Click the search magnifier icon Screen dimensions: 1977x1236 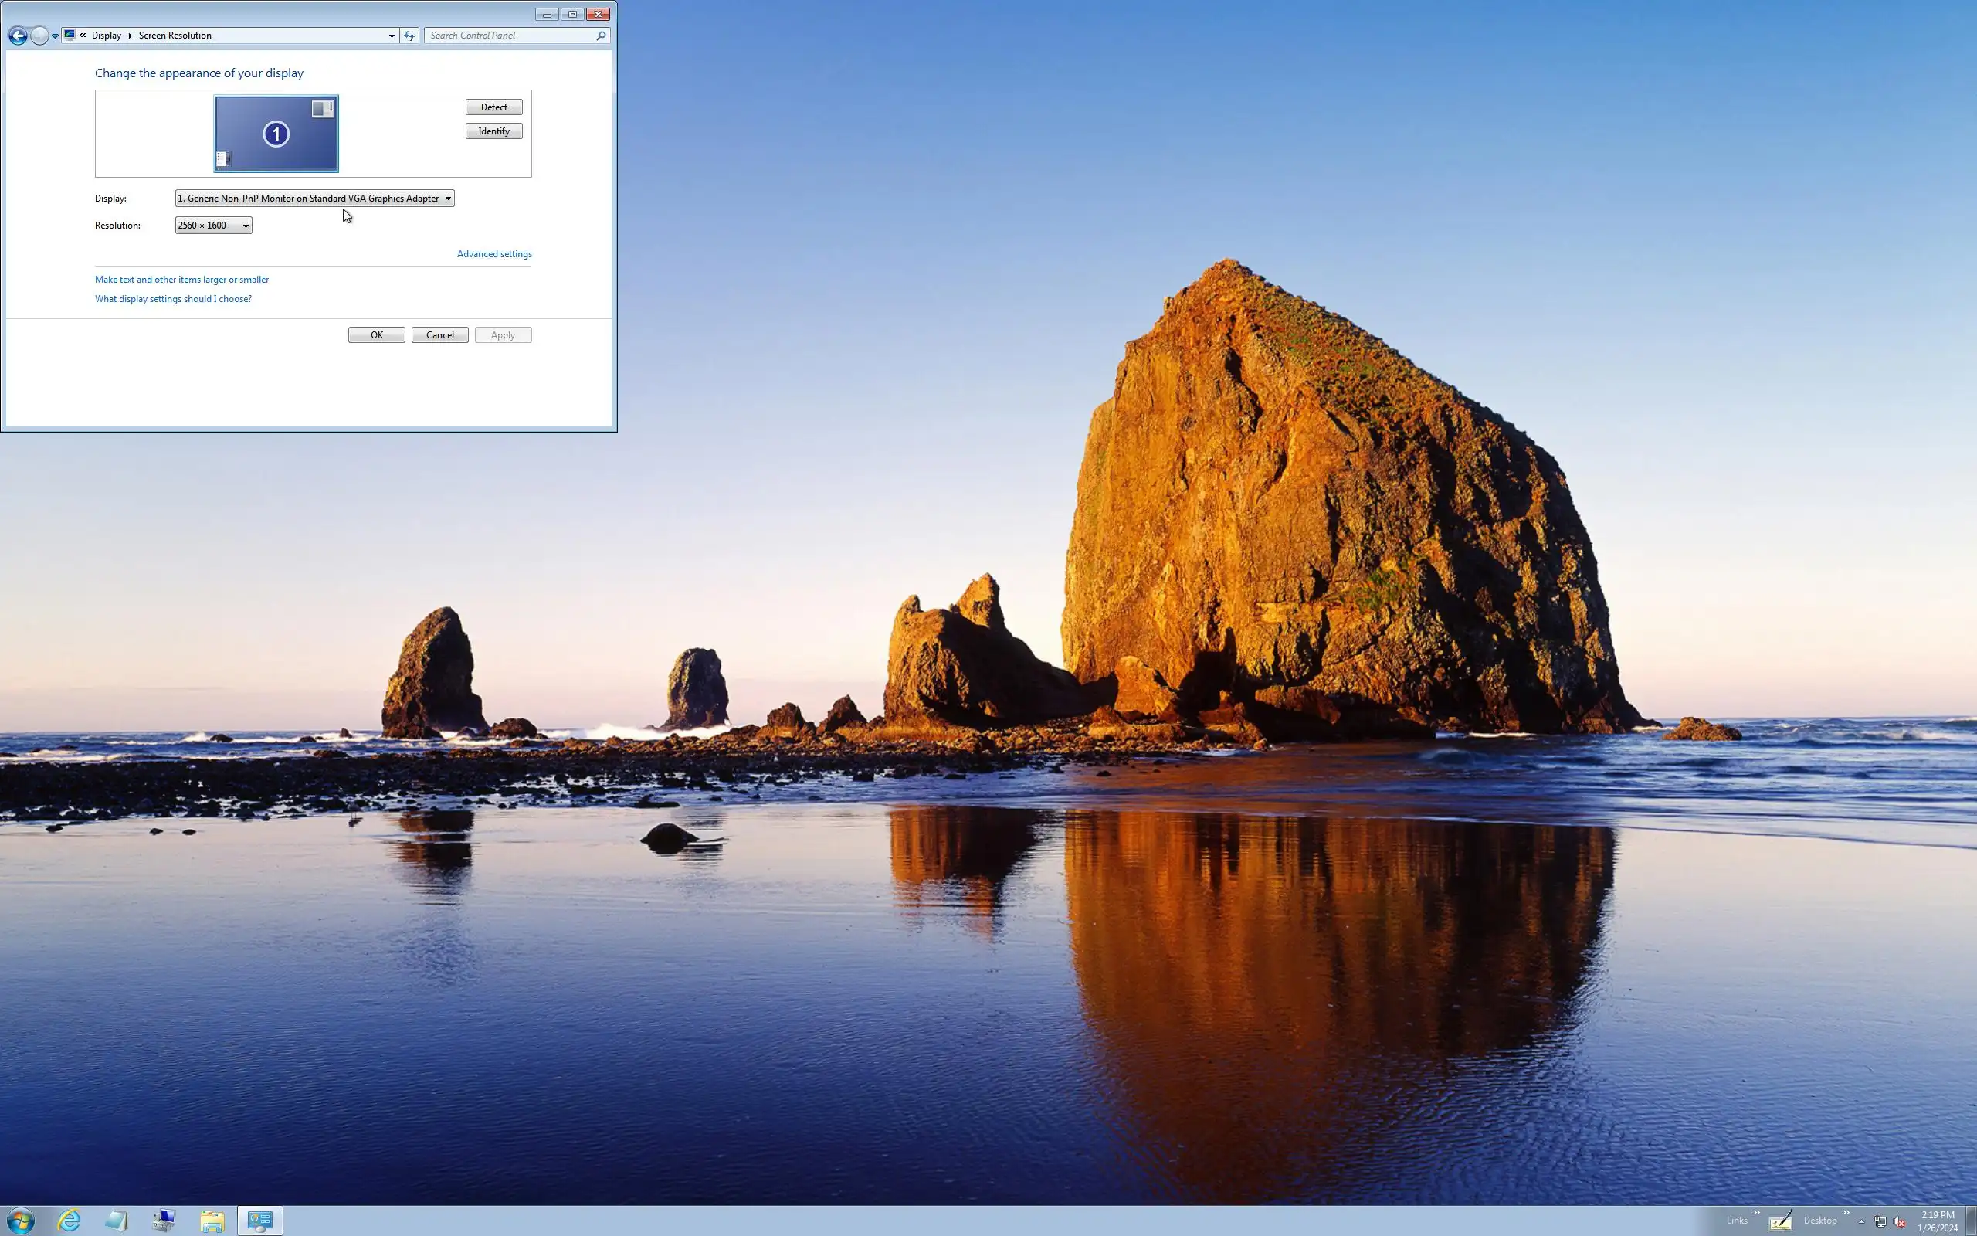coord(601,36)
